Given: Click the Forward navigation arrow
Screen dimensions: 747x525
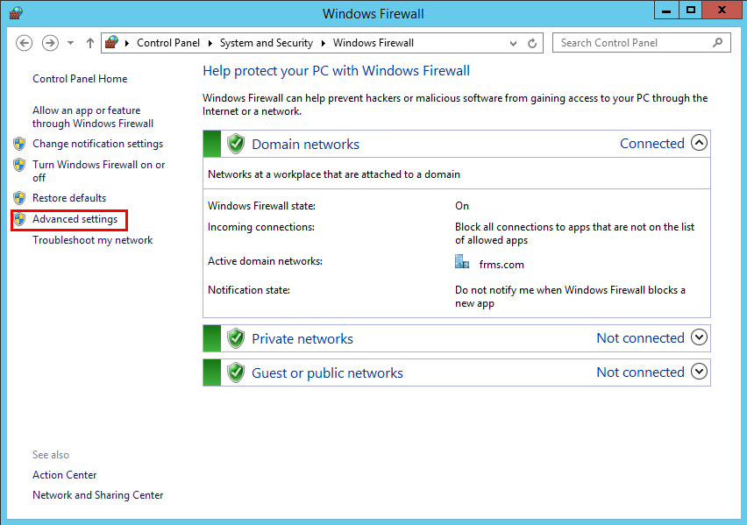Looking at the screenshot, I should (x=50, y=43).
